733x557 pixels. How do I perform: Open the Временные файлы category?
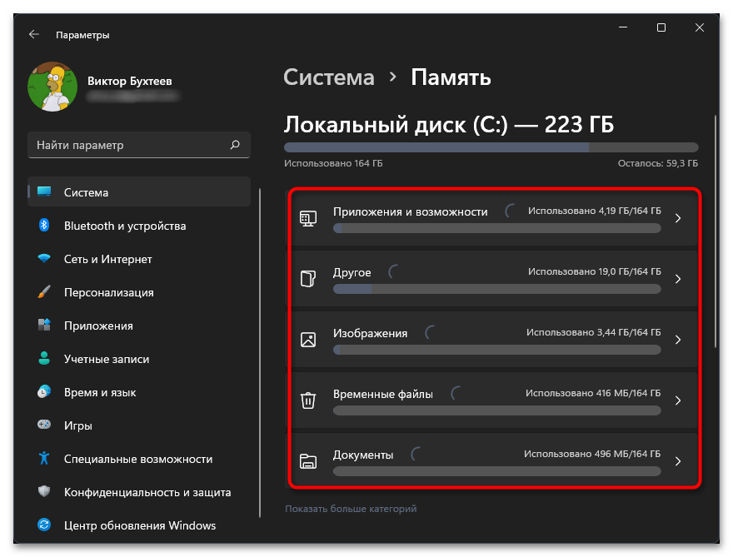pos(491,400)
